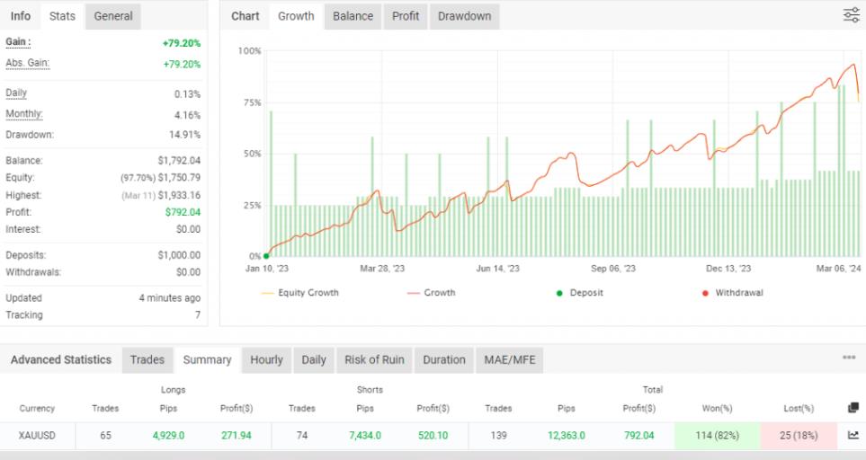This screenshot has width=866, height=460.
Task: Select the Profit chart tab
Action: 406,16
